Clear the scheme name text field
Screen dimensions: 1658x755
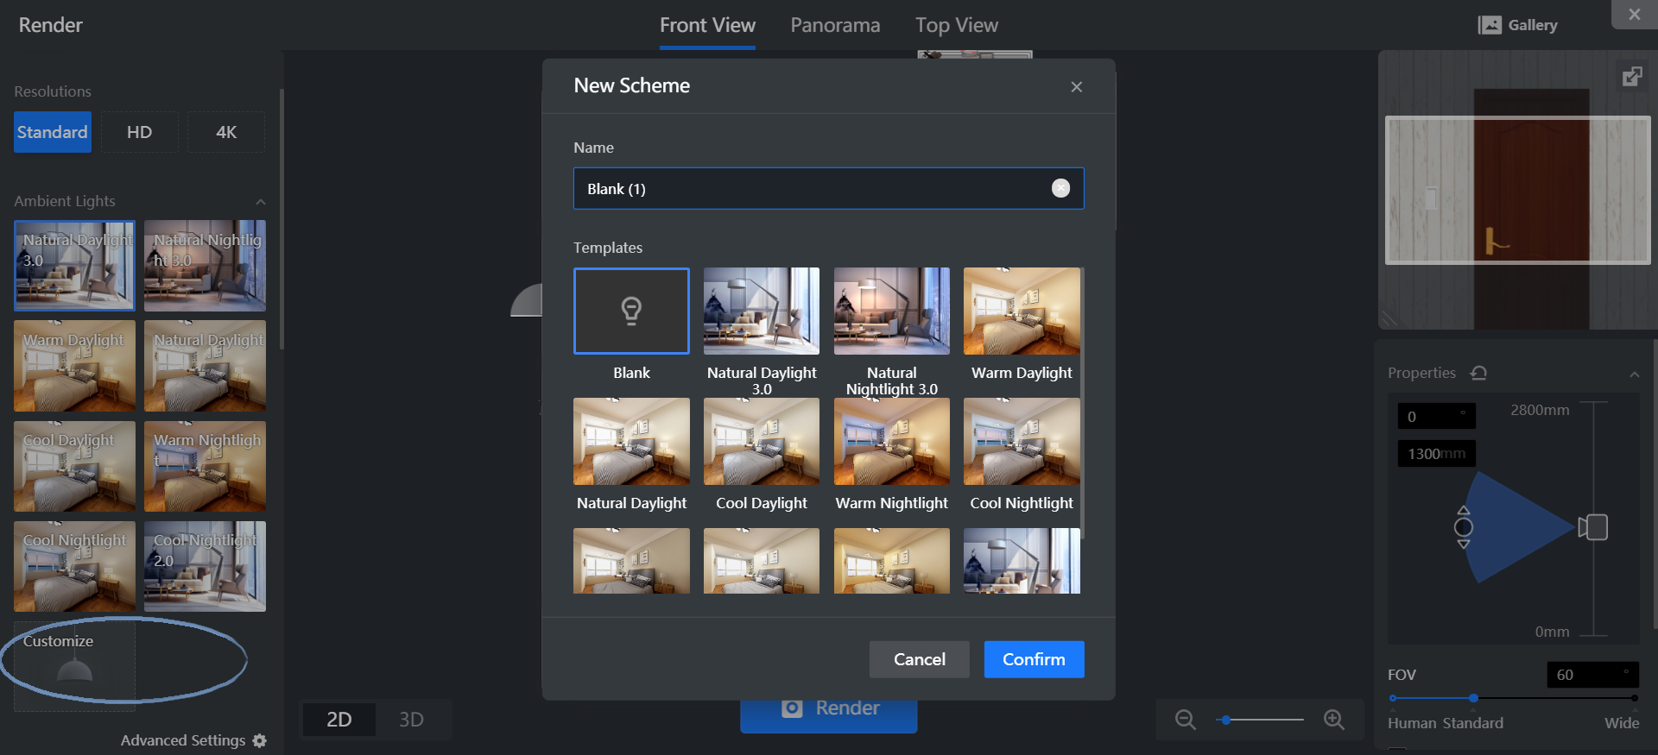click(x=1060, y=188)
